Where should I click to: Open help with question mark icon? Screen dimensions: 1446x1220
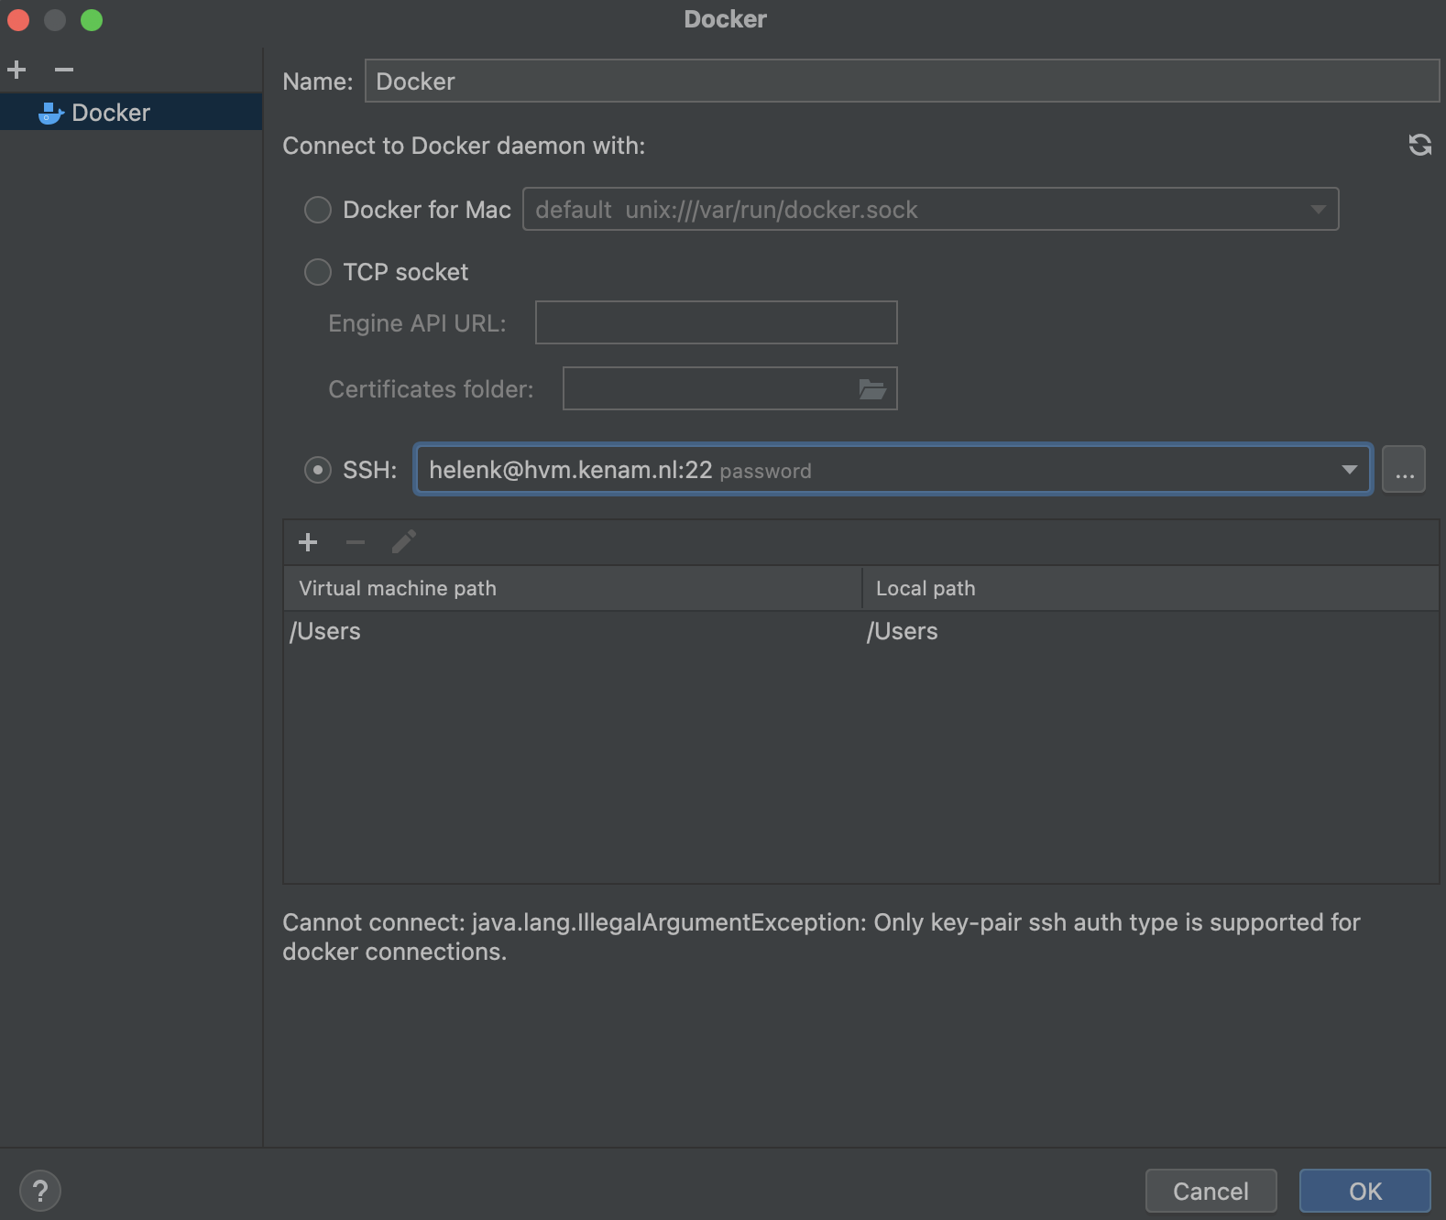pos(39,1191)
